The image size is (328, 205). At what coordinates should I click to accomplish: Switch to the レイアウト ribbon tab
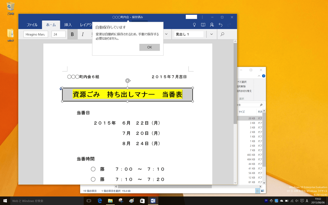tap(86, 25)
